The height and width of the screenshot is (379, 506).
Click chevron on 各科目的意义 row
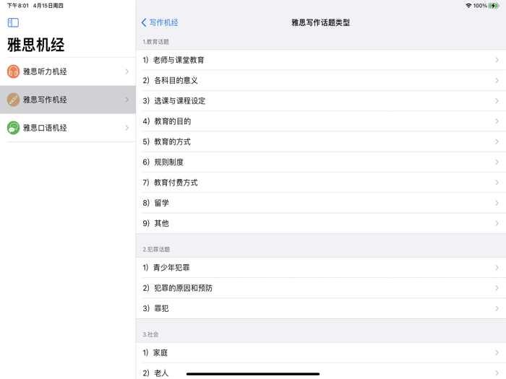pyautogui.click(x=497, y=80)
